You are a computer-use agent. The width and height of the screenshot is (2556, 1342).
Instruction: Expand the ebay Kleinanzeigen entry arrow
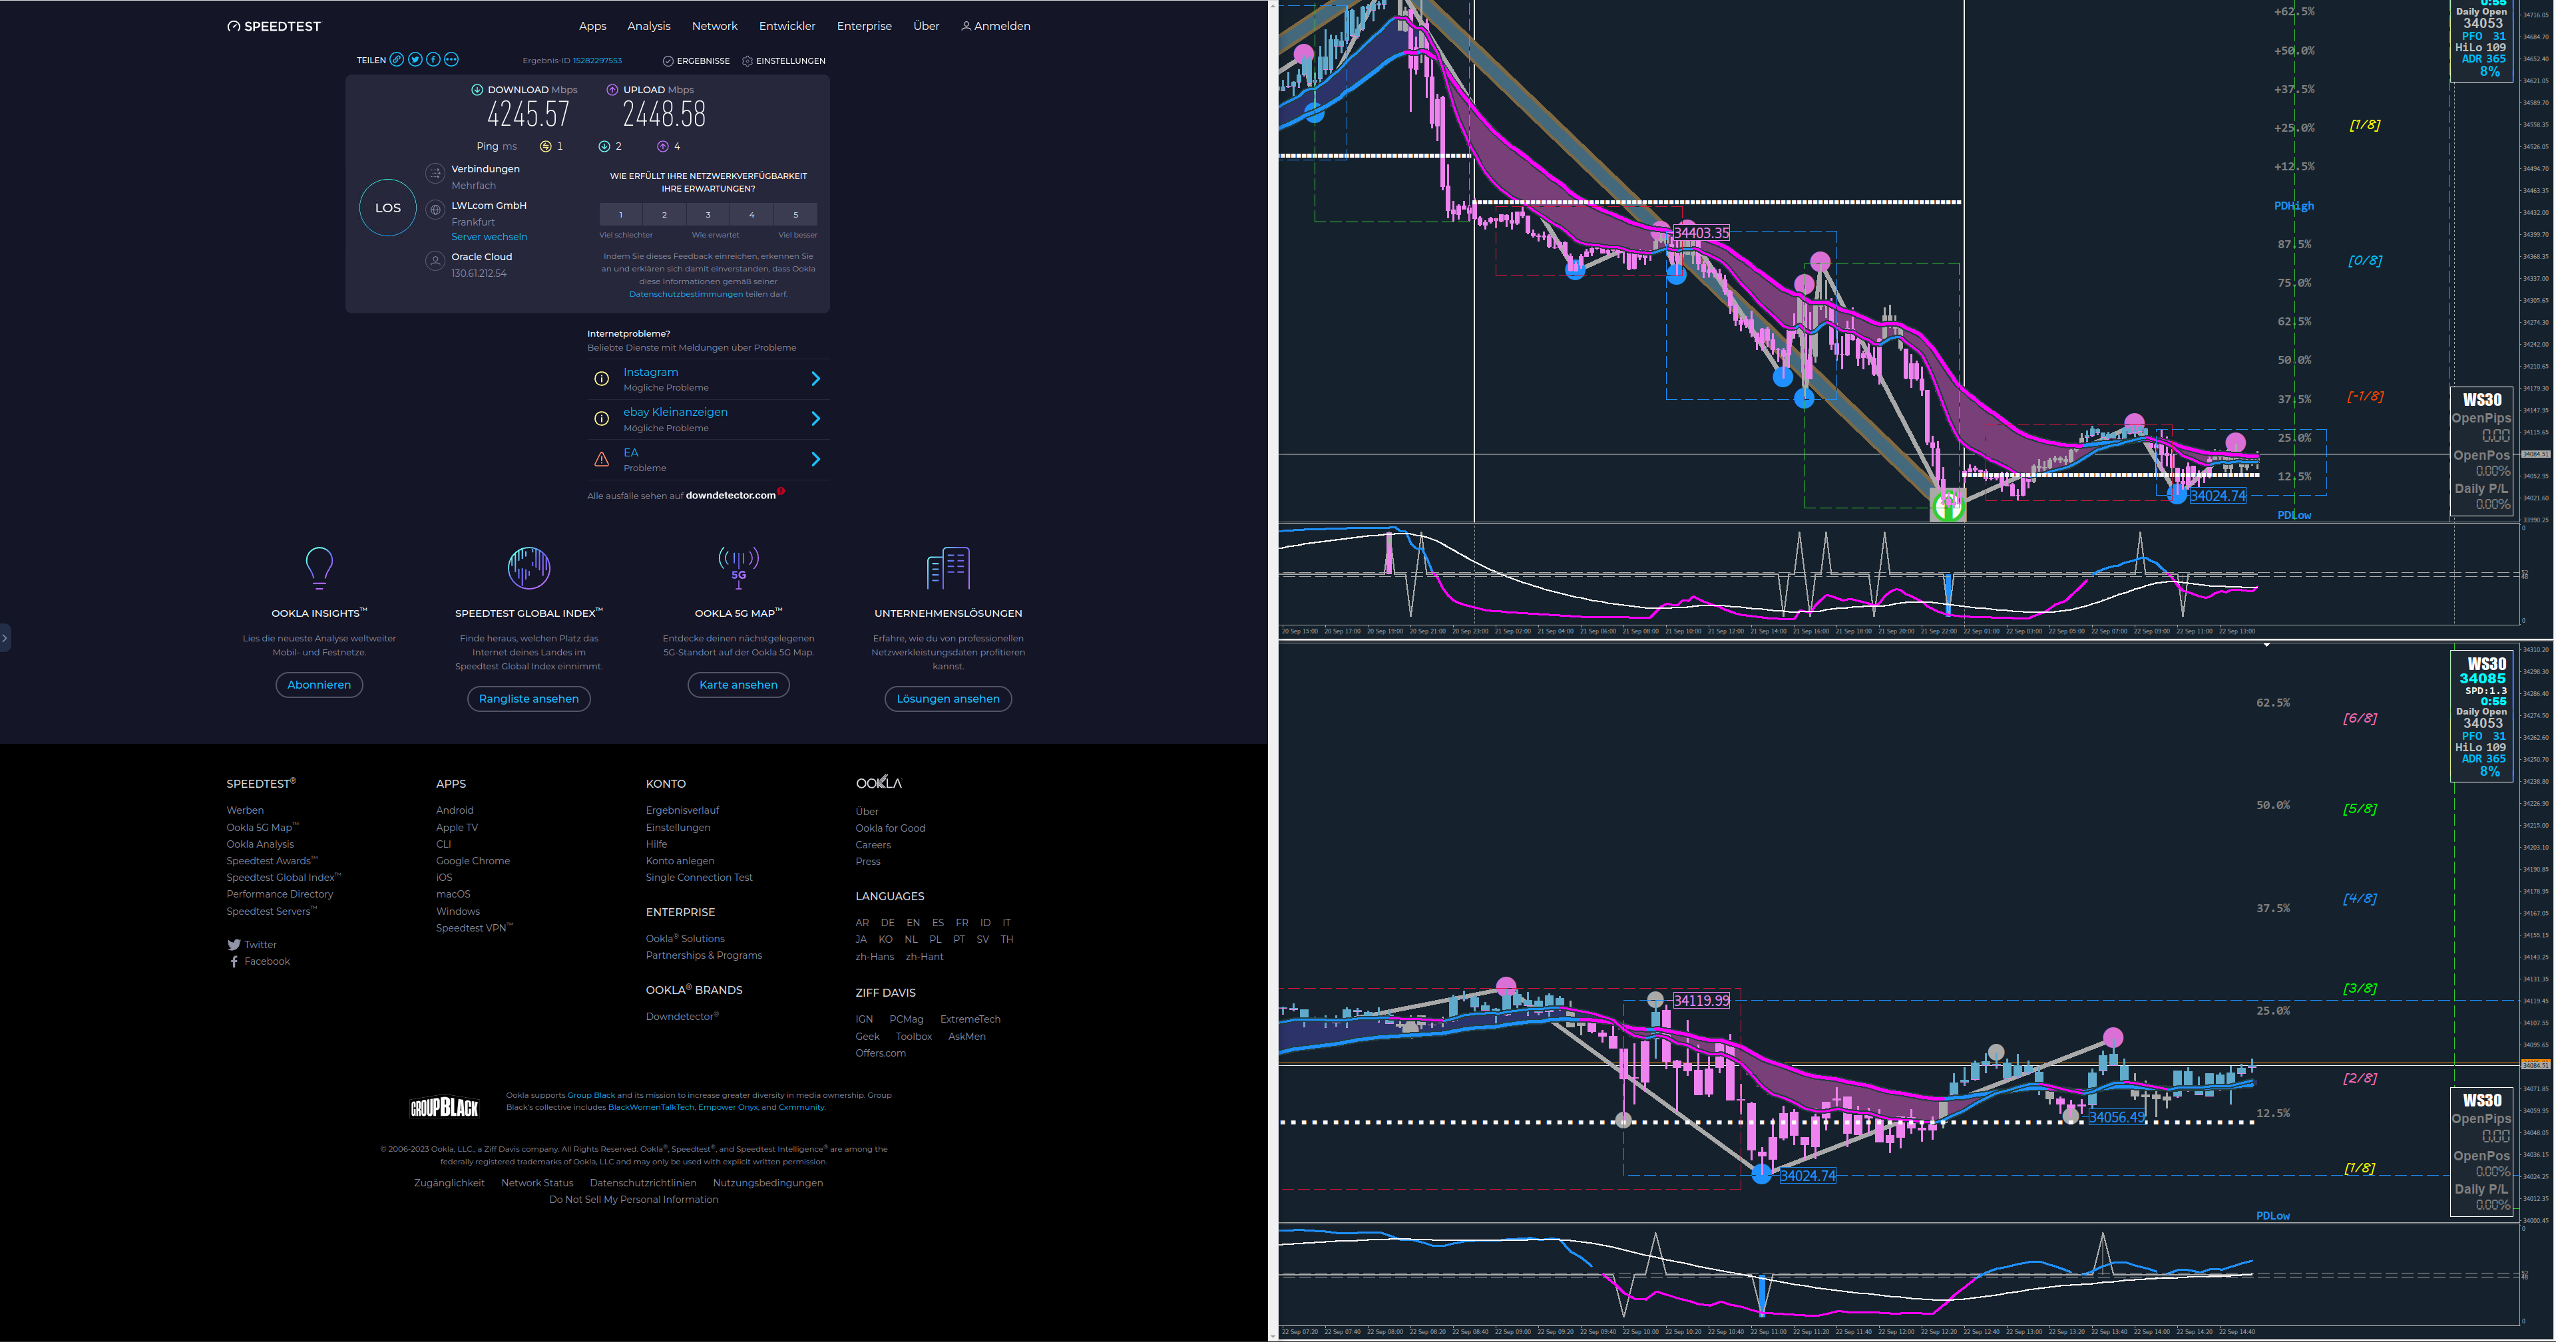tap(815, 419)
